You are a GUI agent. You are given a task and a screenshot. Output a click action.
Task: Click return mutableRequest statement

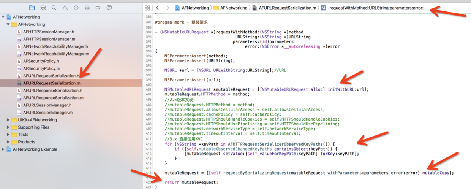click(191, 183)
